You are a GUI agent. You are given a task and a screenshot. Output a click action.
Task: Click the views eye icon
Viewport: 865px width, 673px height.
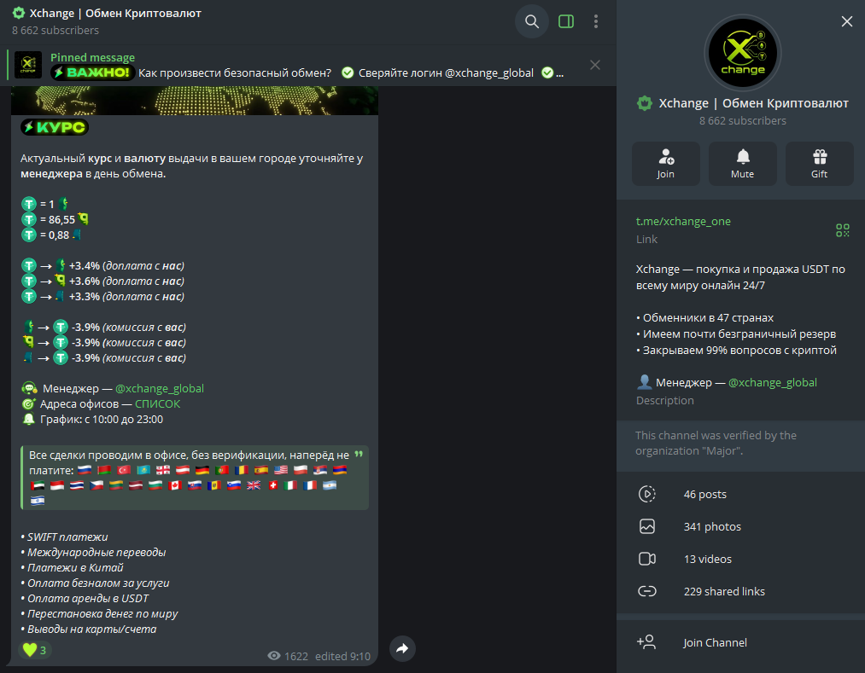coord(273,656)
